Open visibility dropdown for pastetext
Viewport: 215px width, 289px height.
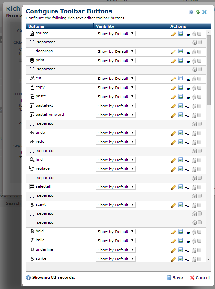pyautogui.click(x=116, y=106)
